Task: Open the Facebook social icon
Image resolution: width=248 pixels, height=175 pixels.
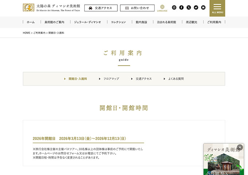Action: pyautogui.click(x=181, y=7)
